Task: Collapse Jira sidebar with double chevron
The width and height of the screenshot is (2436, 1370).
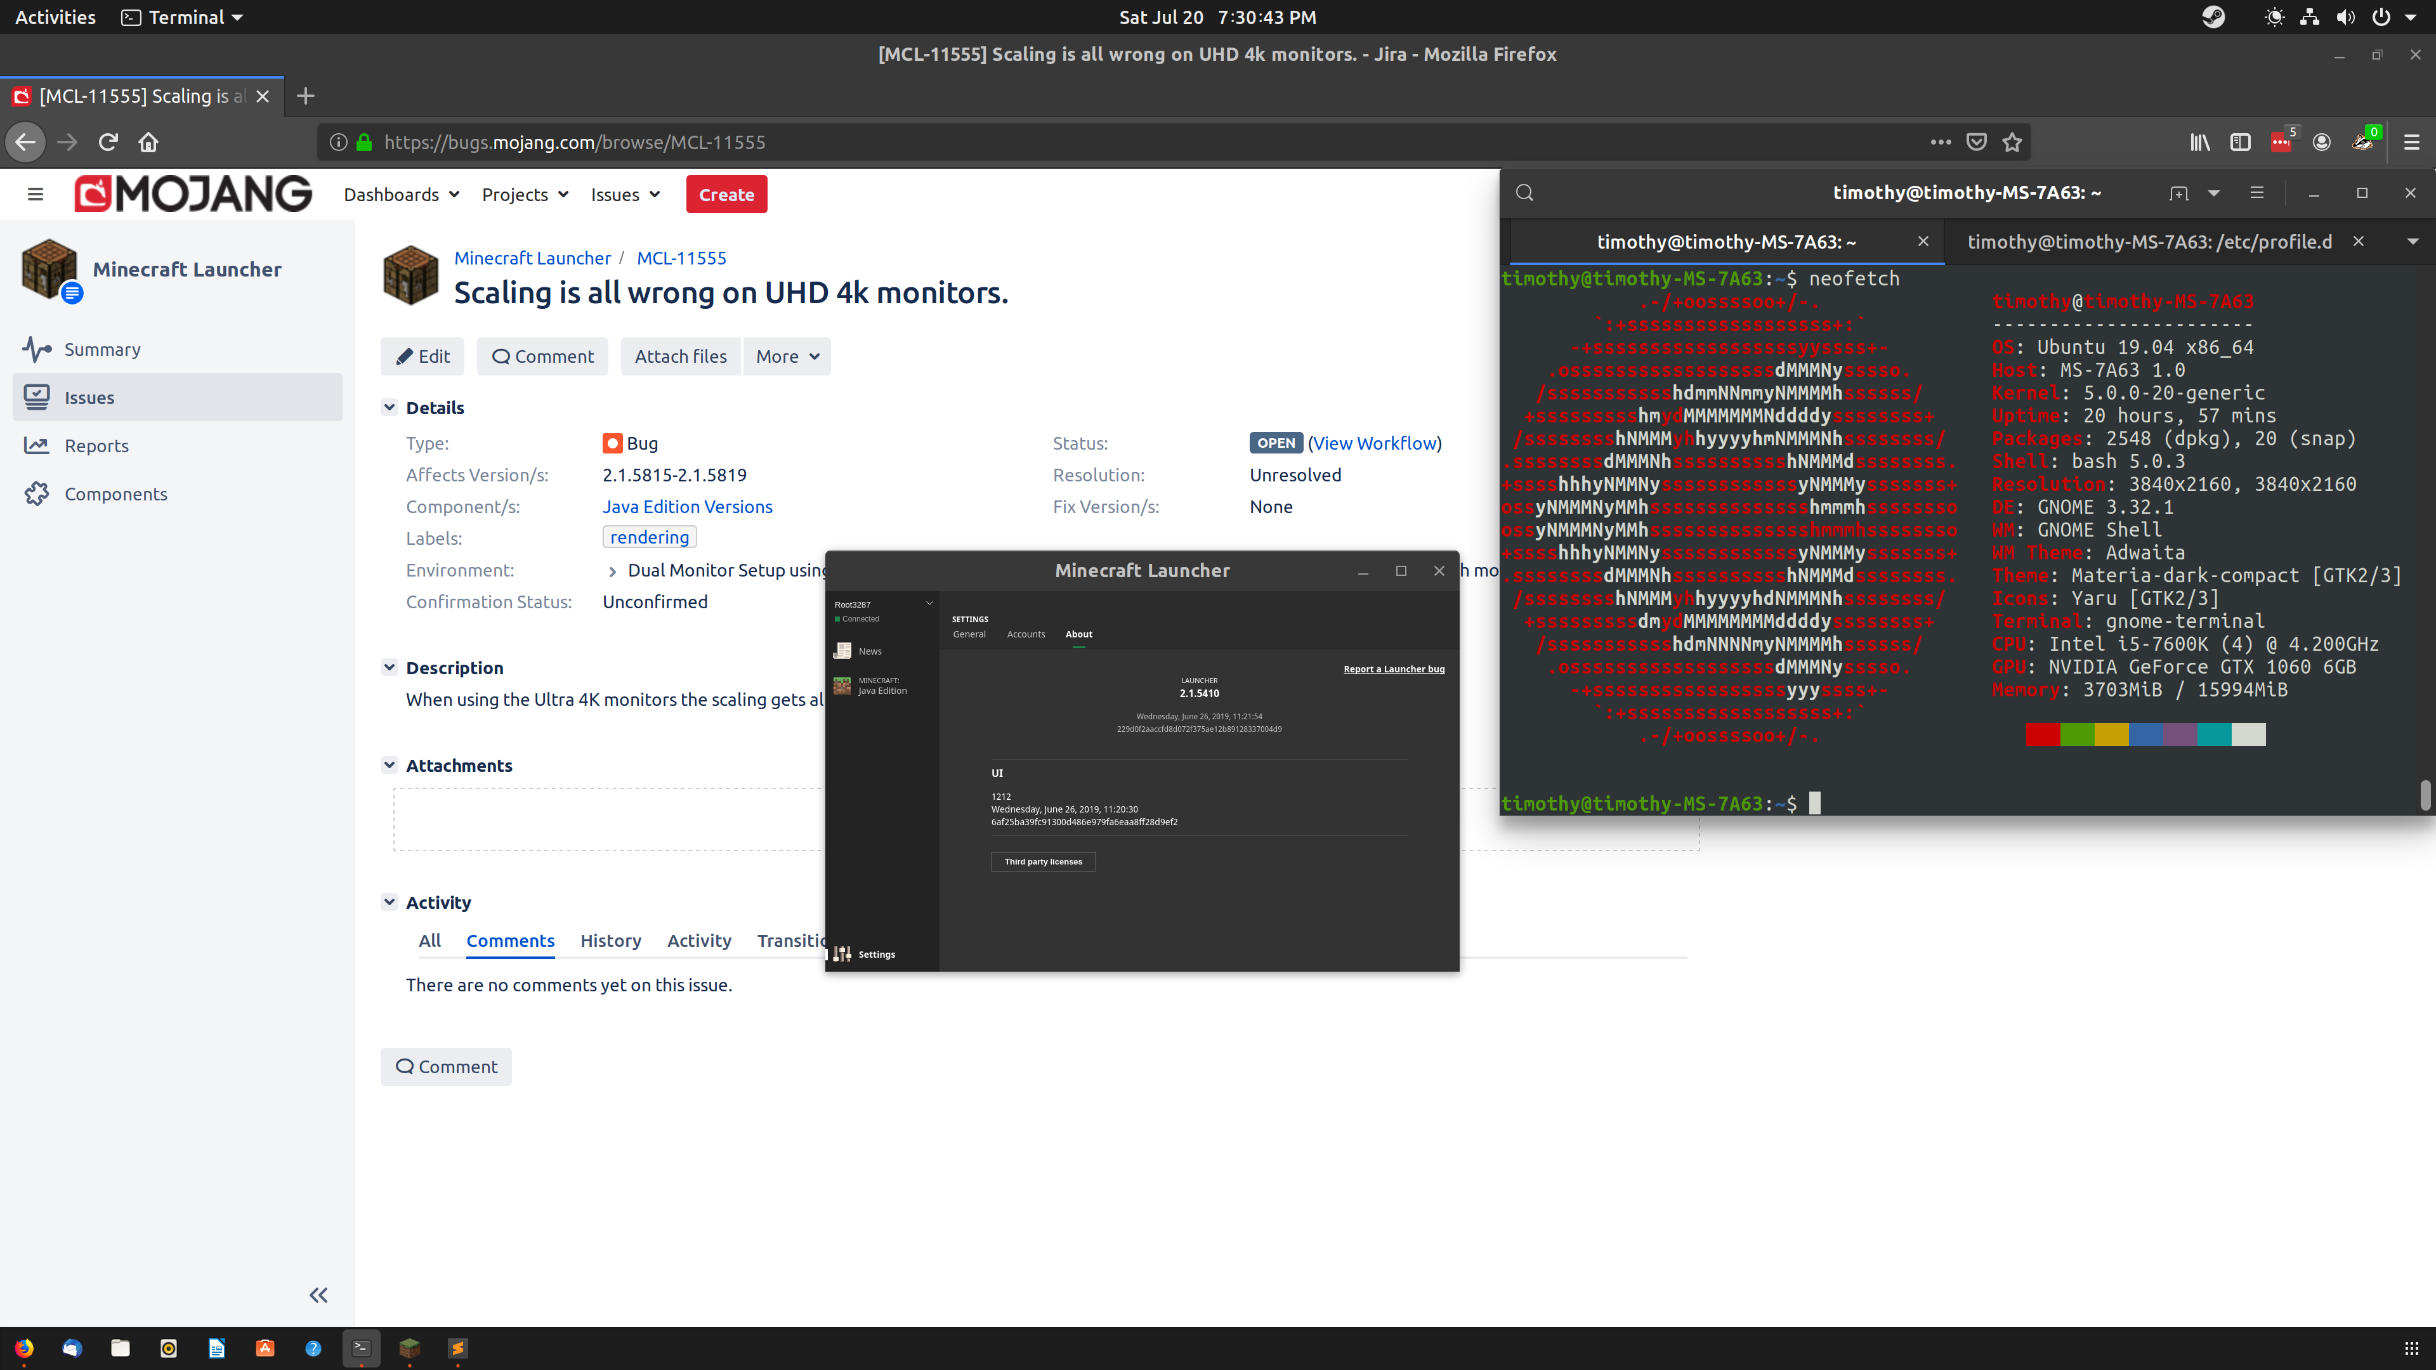Action: (318, 1295)
